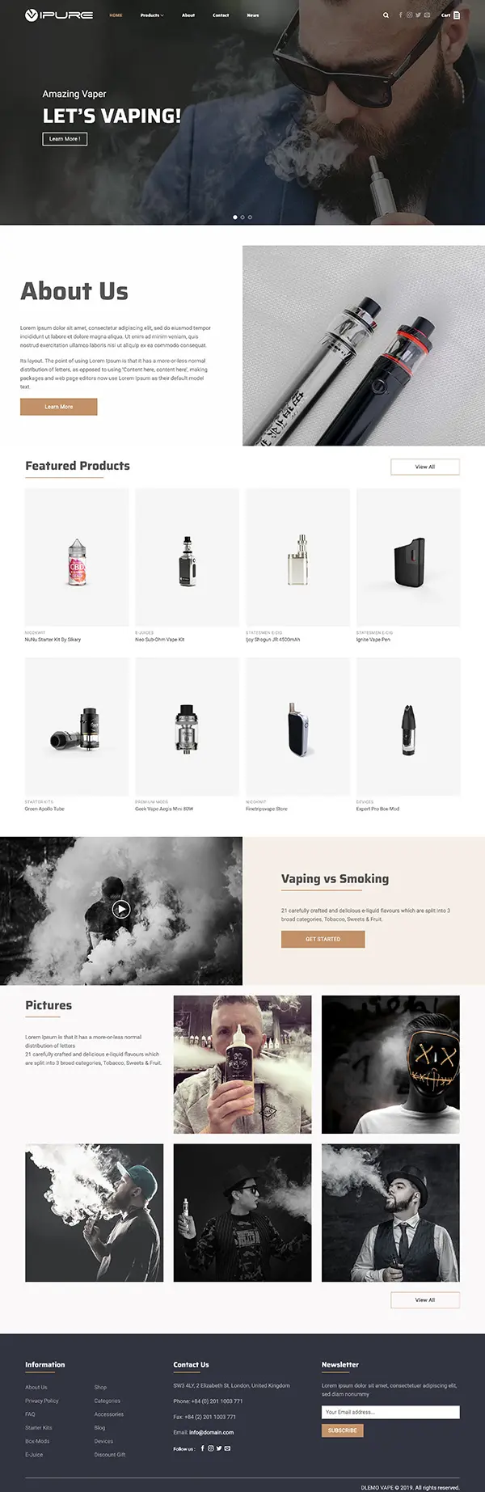Click the footer Twitter follow icon
This screenshot has height=1492, width=485.
219,1448
